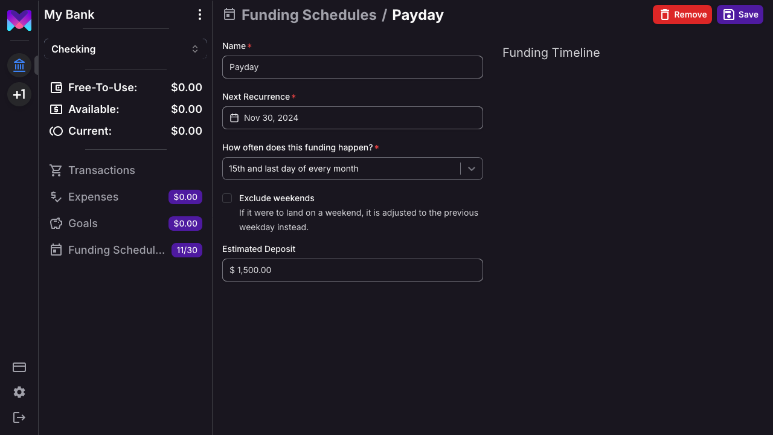Open the Checking account selector

[x=126, y=49]
